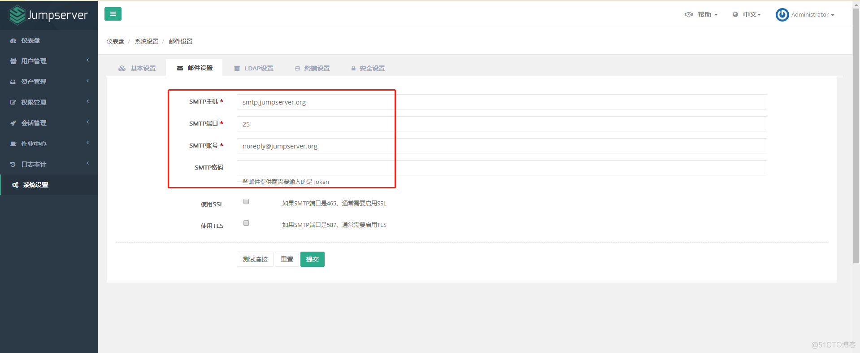The height and width of the screenshot is (353, 860).
Task: Open the 中文 language dropdown
Action: (747, 14)
